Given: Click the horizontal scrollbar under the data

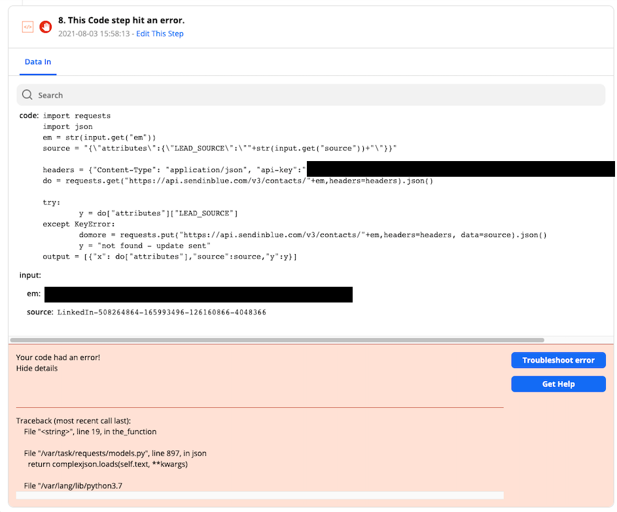Looking at the screenshot, I should (277, 340).
